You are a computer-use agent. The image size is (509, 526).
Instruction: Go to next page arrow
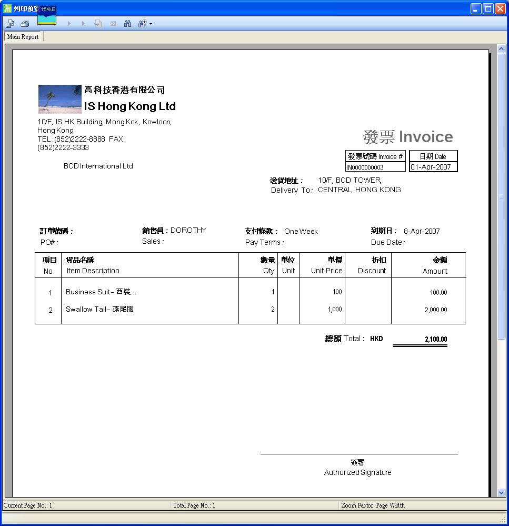coord(69,24)
